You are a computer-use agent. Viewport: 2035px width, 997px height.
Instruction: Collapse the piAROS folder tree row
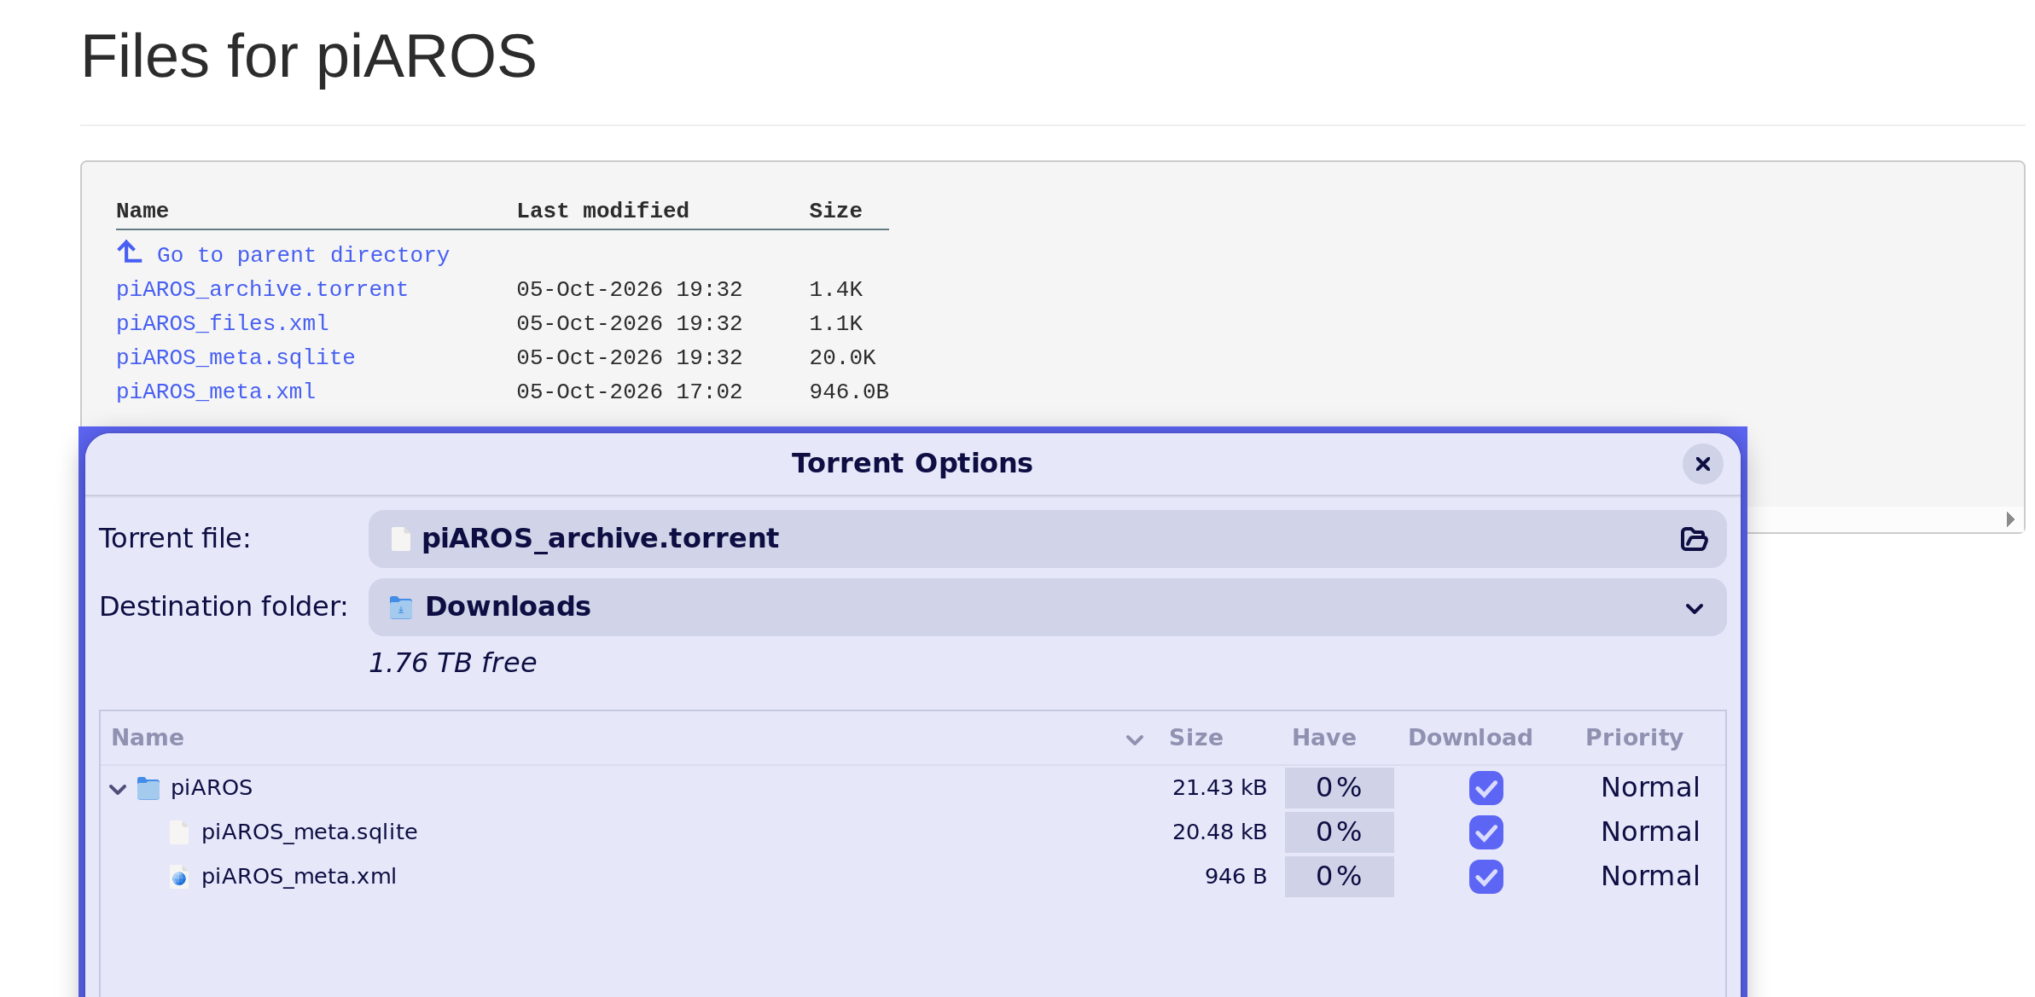pos(118,789)
